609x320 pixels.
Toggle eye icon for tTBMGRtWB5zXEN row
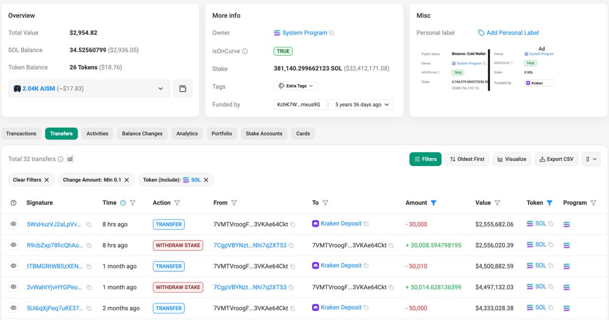point(14,266)
